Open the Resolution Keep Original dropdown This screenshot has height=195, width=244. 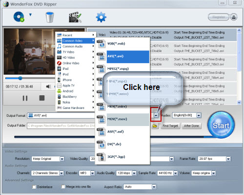[62, 159]
